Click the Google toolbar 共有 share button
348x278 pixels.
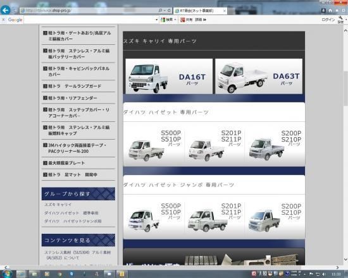point(187,20)
